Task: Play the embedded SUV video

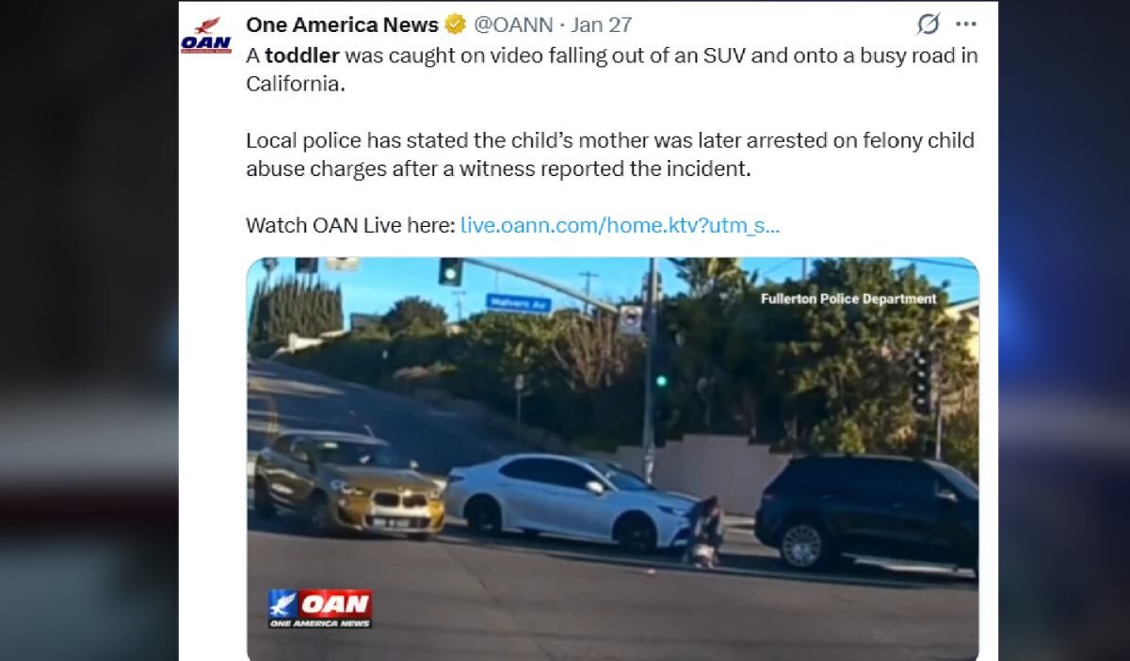Action: 613,459
